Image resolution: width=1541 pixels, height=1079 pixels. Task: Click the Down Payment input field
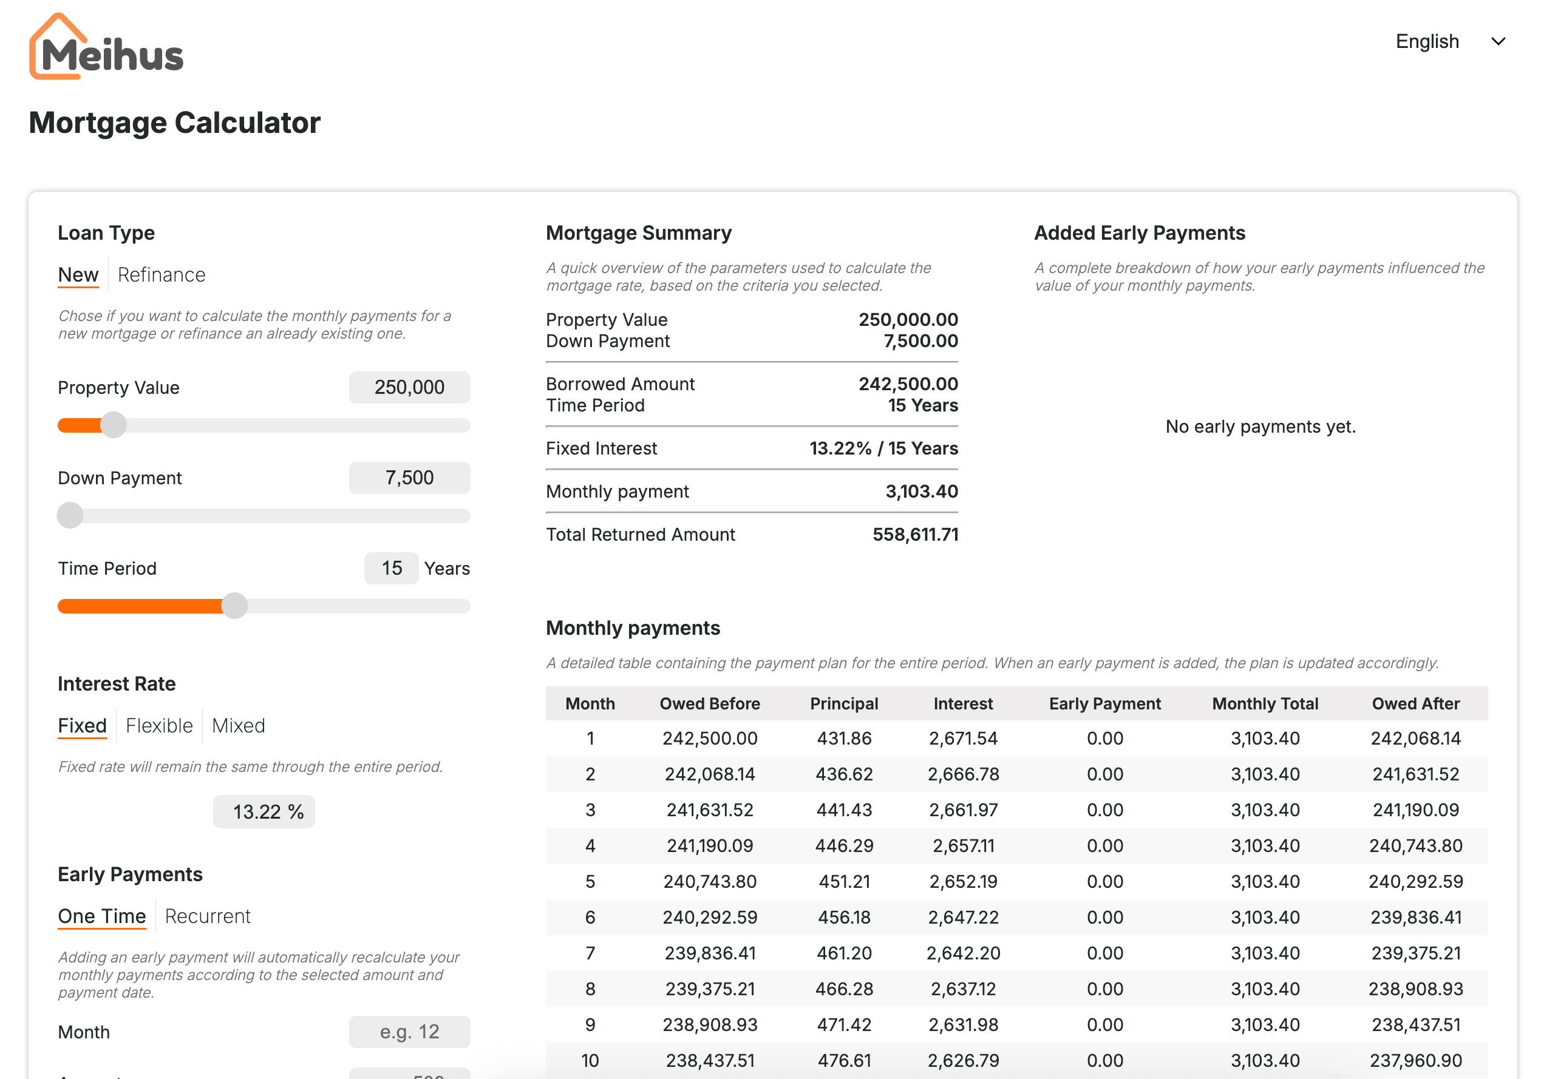coord(409,478)
